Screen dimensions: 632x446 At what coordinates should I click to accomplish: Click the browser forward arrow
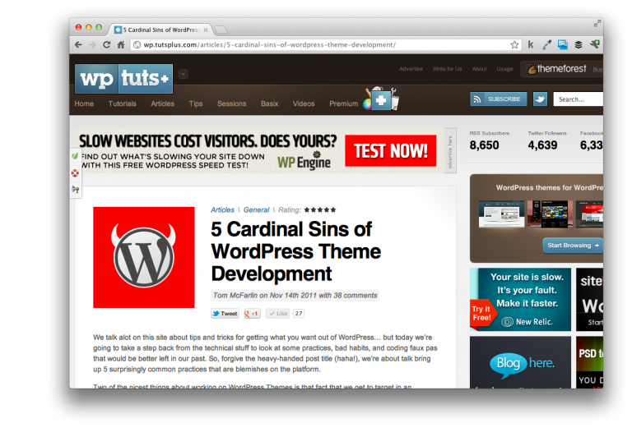(x=92, y=45)
